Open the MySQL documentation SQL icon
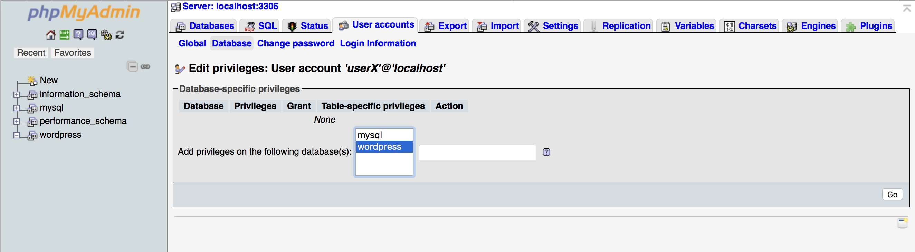Image resolution: width=915 pixels, height=252 pixels. (92, 35)
